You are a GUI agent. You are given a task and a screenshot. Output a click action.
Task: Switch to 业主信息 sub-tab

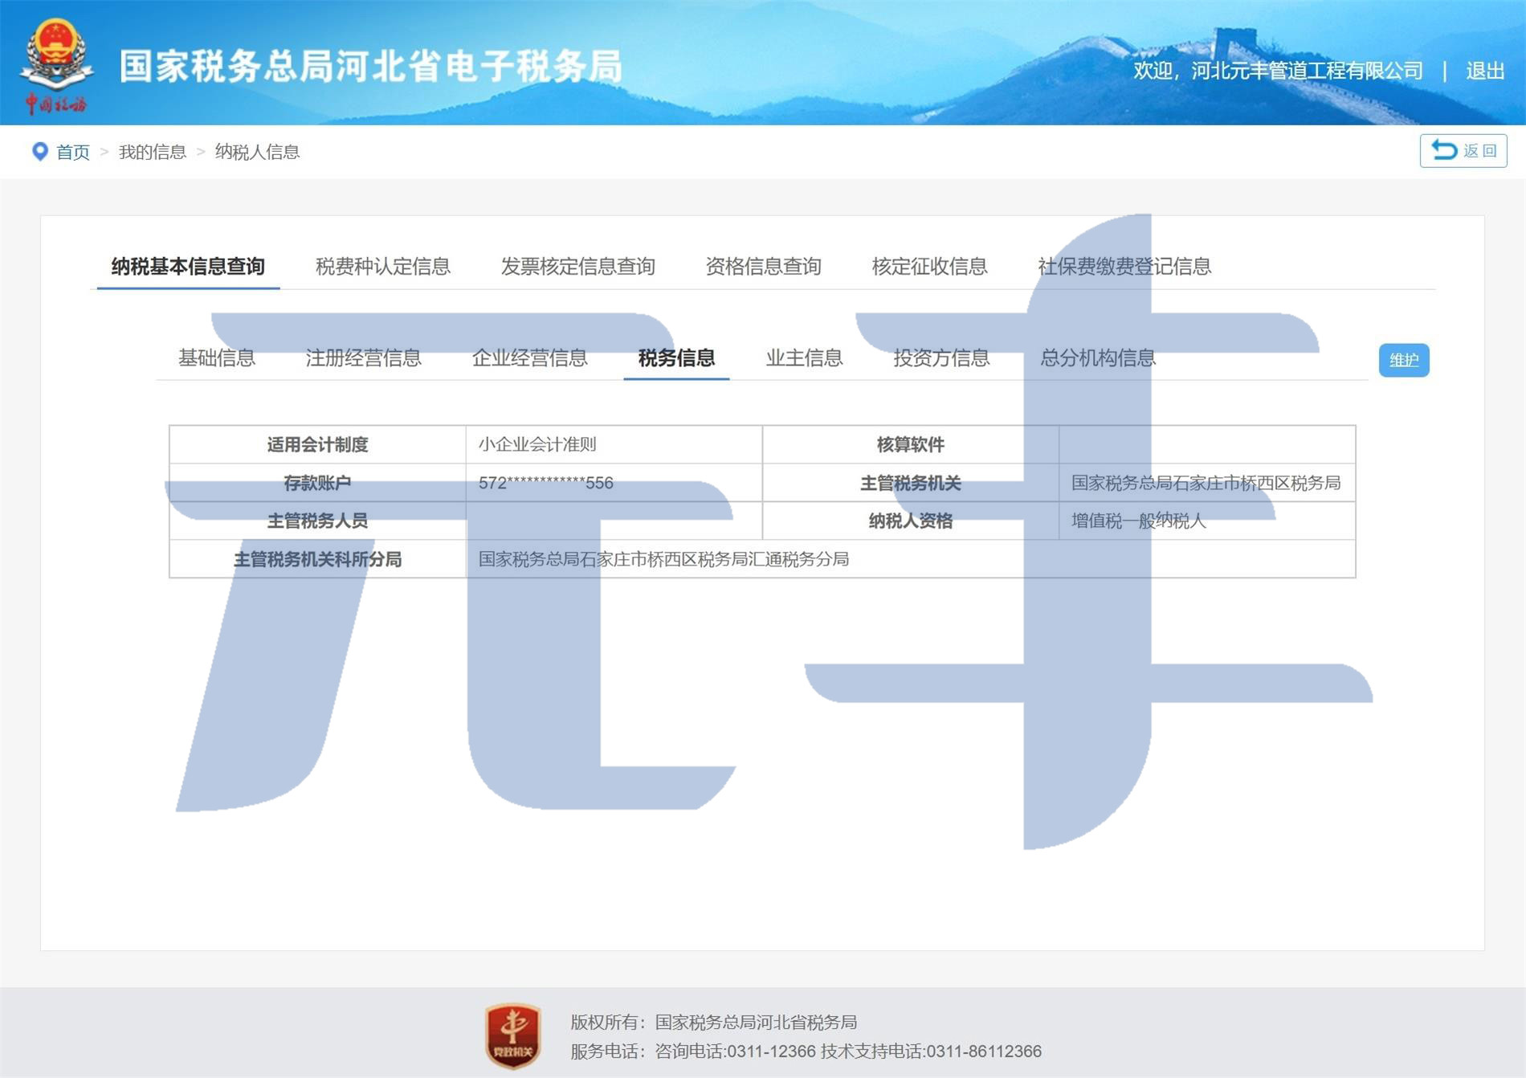click(x=804, y=358)
